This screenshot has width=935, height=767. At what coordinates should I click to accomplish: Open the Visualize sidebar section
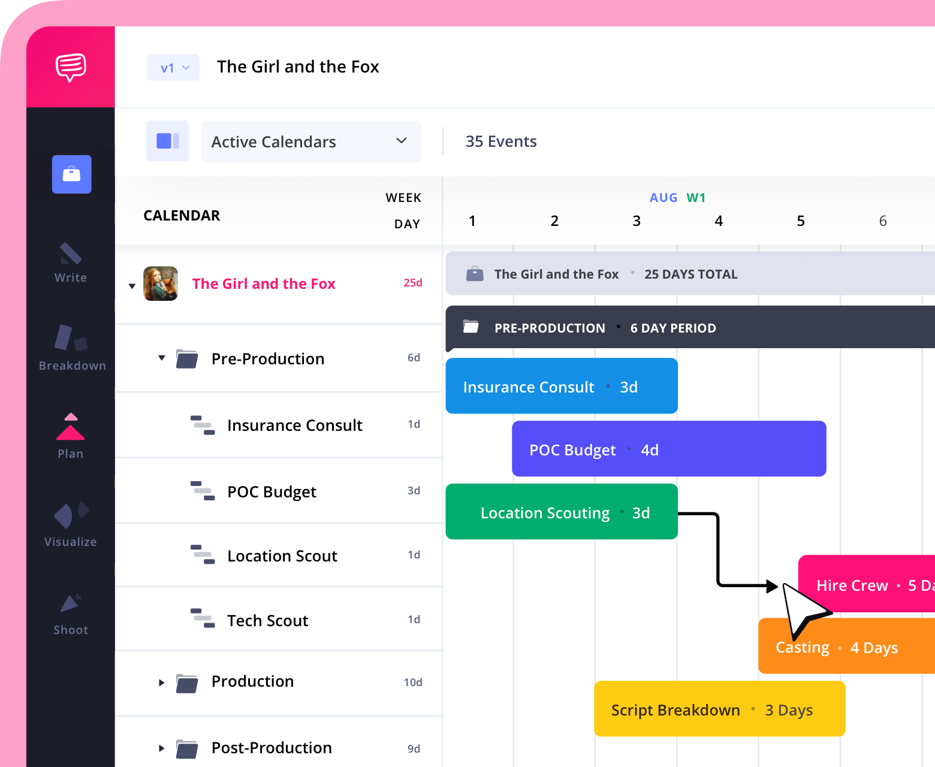[71, 524]
